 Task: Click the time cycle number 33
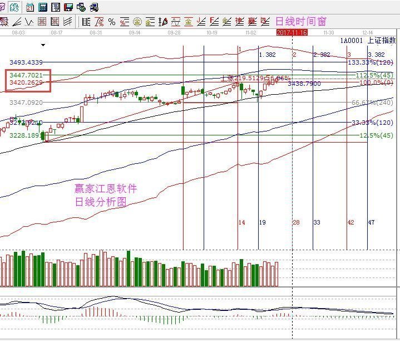(x=317, y=222)
